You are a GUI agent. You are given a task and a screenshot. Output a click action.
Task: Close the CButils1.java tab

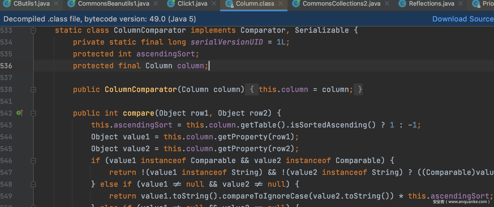tap(56, 4)
